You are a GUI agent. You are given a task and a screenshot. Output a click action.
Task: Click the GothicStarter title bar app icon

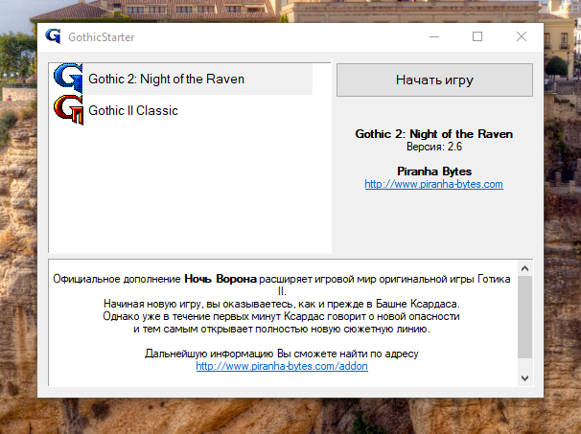point(53,36)
